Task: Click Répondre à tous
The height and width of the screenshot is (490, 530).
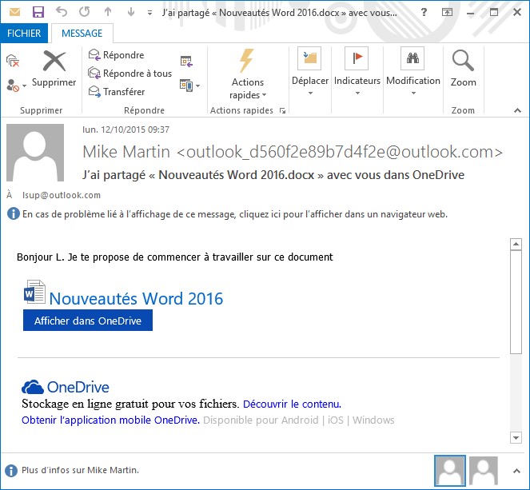Action: [x=130, y=74]
